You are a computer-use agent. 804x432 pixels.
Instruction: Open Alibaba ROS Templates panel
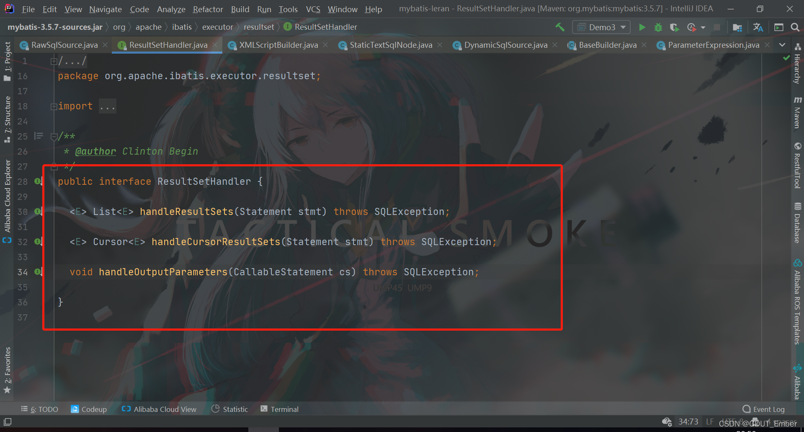point(797,302)
